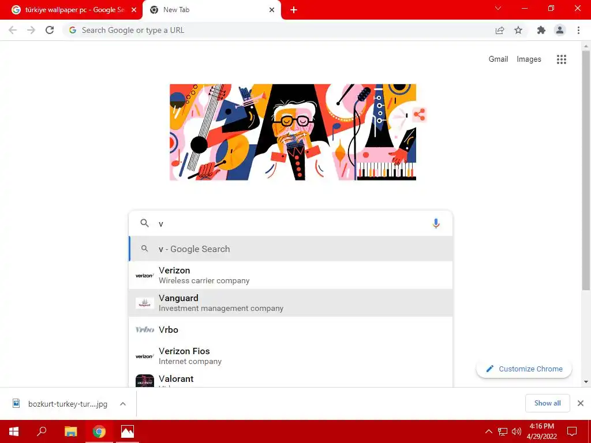Share this page icon in address bar
The image size is (591, 443).
point(500,30)
